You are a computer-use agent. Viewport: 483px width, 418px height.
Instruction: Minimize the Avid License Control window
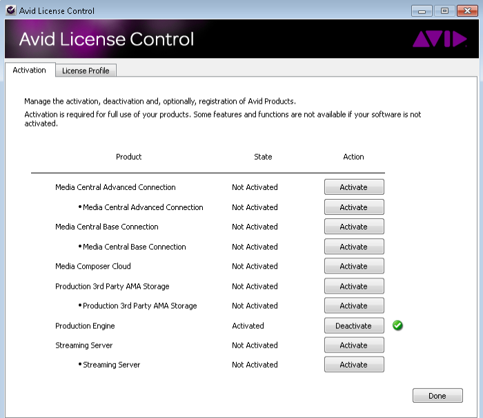pos(422,10)
